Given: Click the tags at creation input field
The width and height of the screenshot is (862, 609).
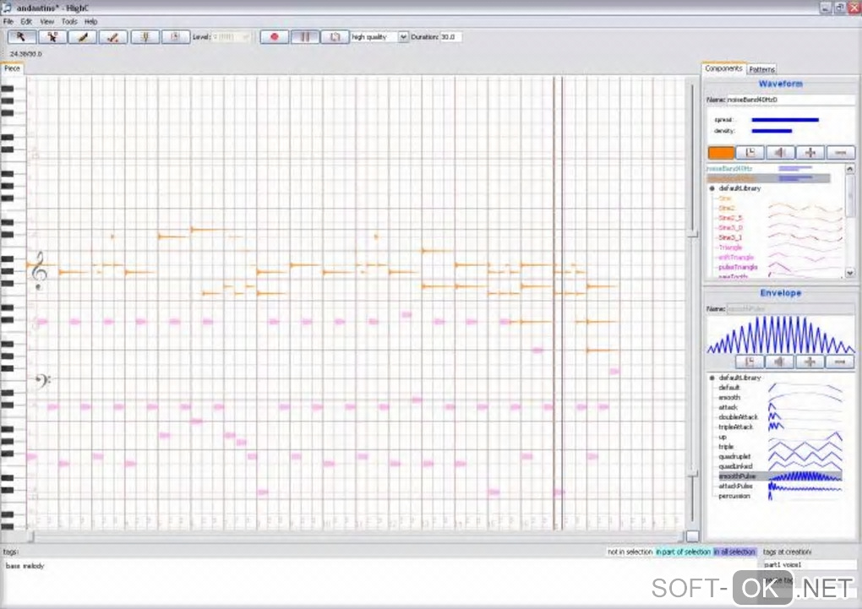Looking at the screenshot, I should point(810,564).
